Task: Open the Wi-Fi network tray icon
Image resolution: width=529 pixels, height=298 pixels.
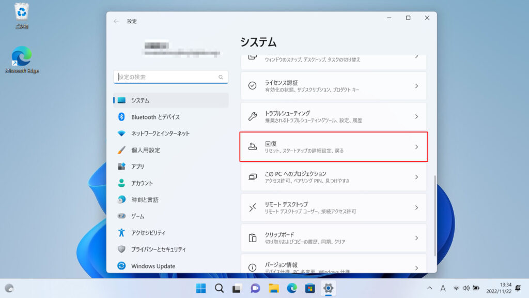Action: pos(456,288)
